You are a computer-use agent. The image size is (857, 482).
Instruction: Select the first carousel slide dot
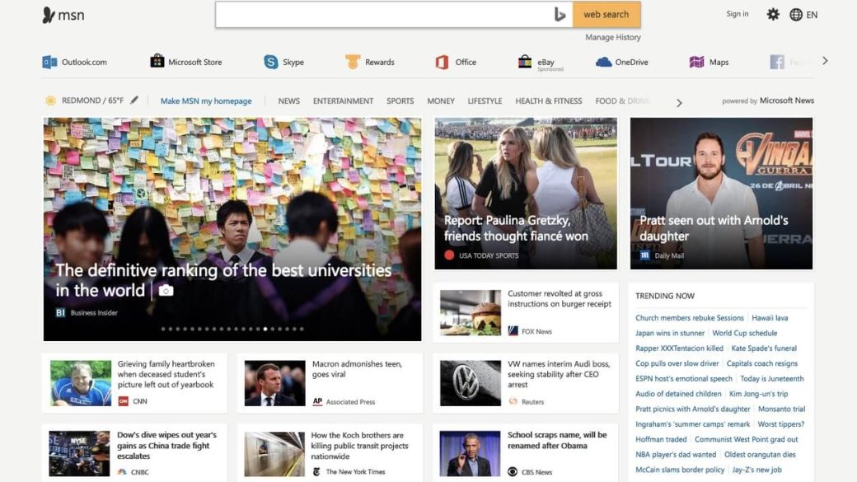pos(163,329)
